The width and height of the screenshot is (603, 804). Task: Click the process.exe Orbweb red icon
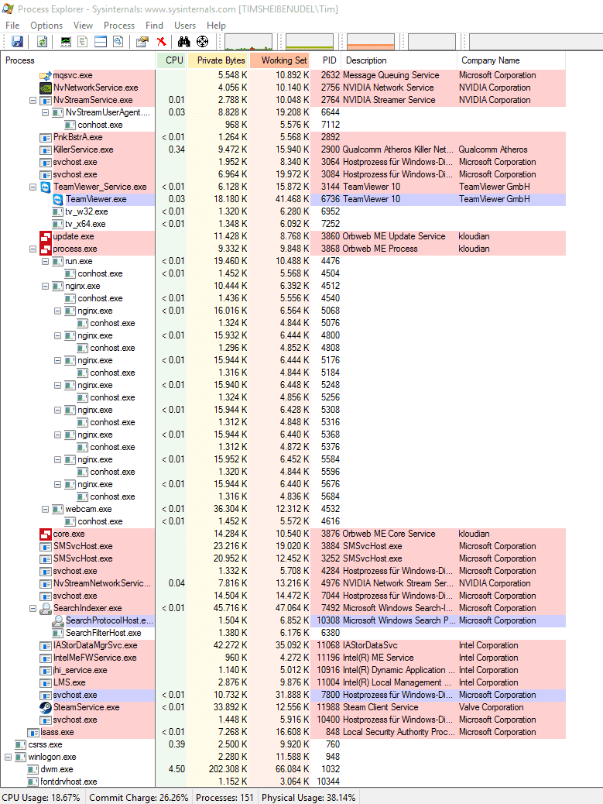tap(45, 249)
